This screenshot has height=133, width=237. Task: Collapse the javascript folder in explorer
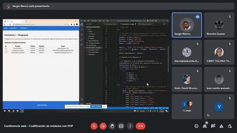pyautogui.click(x=91, y=36)
